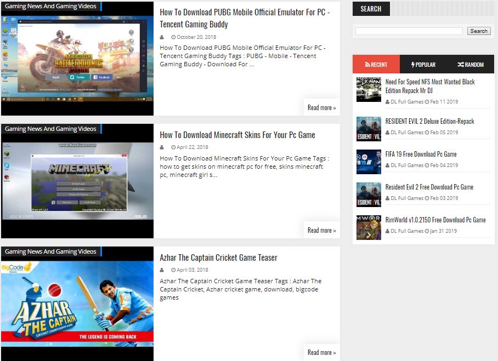
Task: Open the Recent tab in sidebar
Action: 376,65
